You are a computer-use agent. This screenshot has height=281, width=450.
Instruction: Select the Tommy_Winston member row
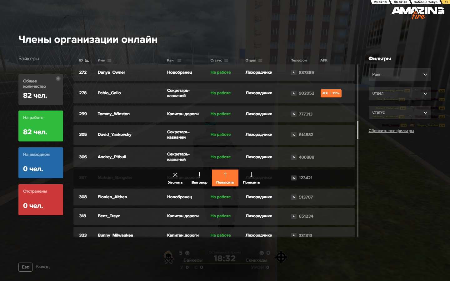coord(214,114)
